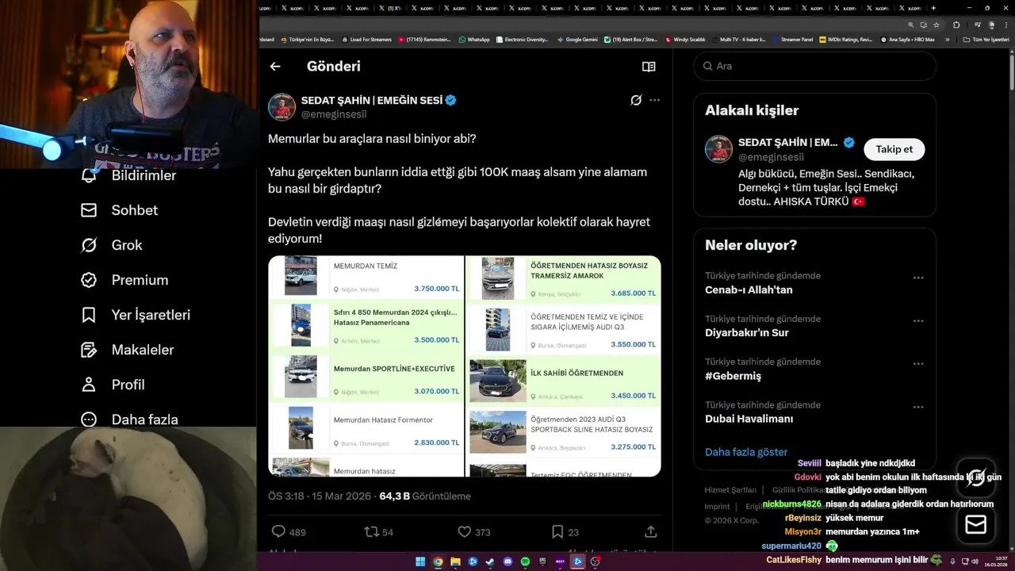Open the post author's avatar picture
Image resolution: width=1015 pixels, height=571 pixels.
click(x=282, y=107)
